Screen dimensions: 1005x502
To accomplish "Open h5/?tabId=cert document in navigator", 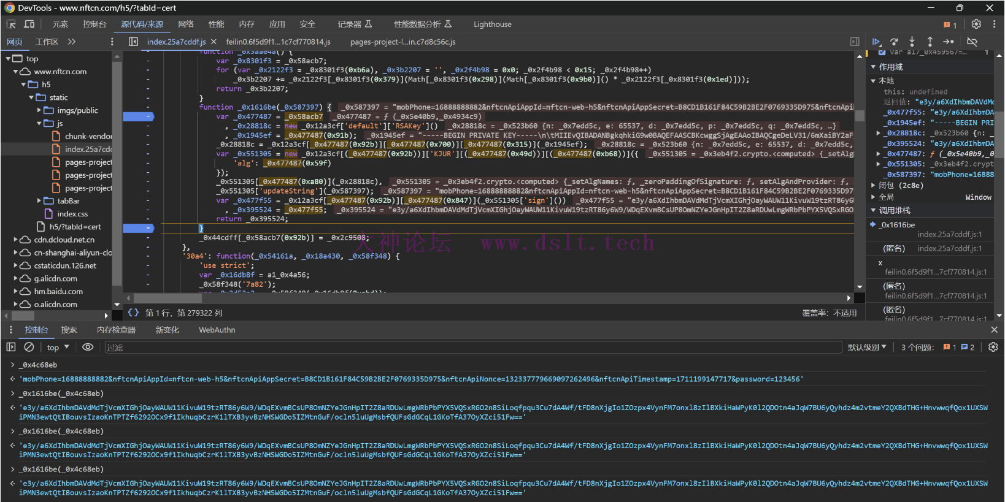I will pos(75,227).
